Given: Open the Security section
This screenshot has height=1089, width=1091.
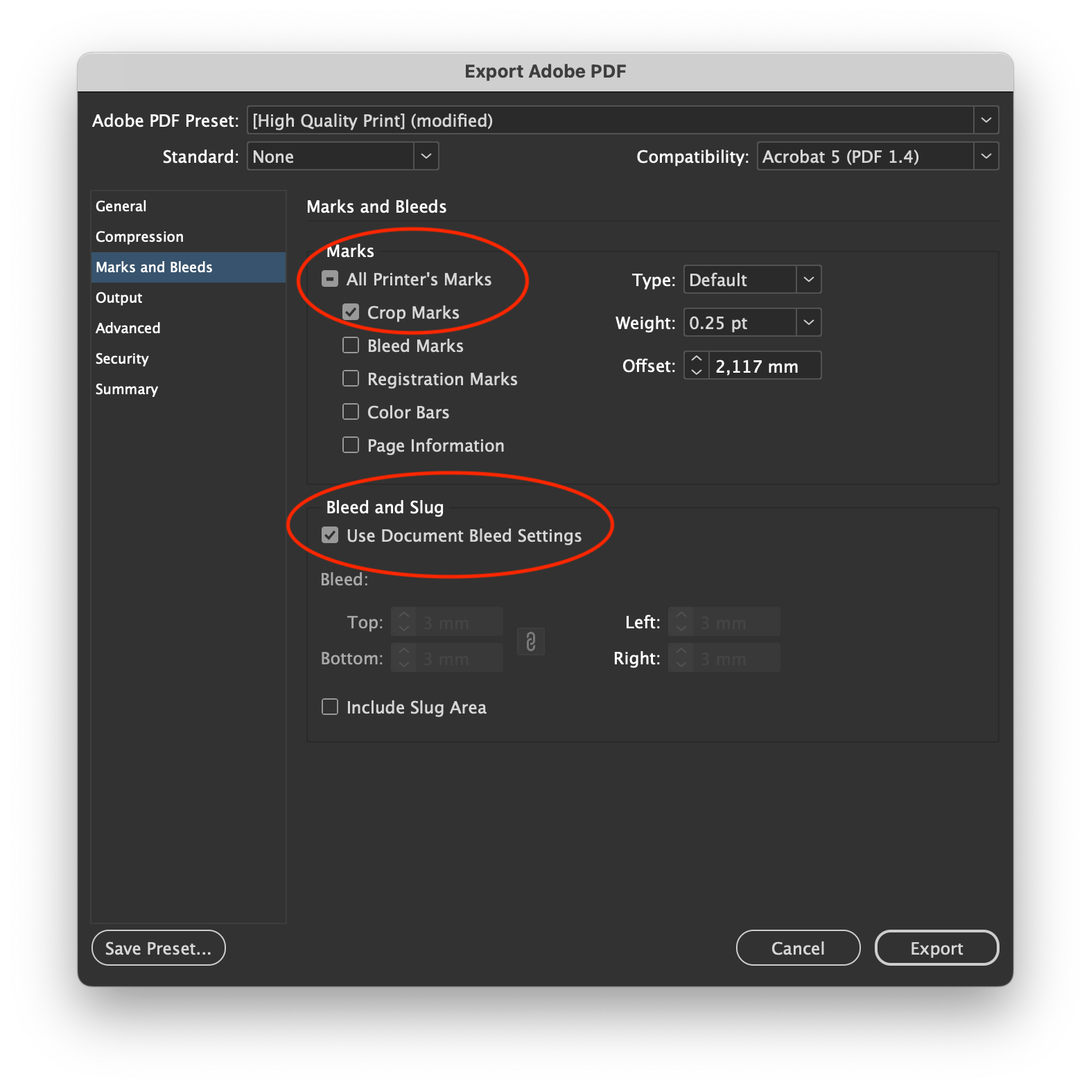Looking at the screenshot, I should click(x=189, y=359).
